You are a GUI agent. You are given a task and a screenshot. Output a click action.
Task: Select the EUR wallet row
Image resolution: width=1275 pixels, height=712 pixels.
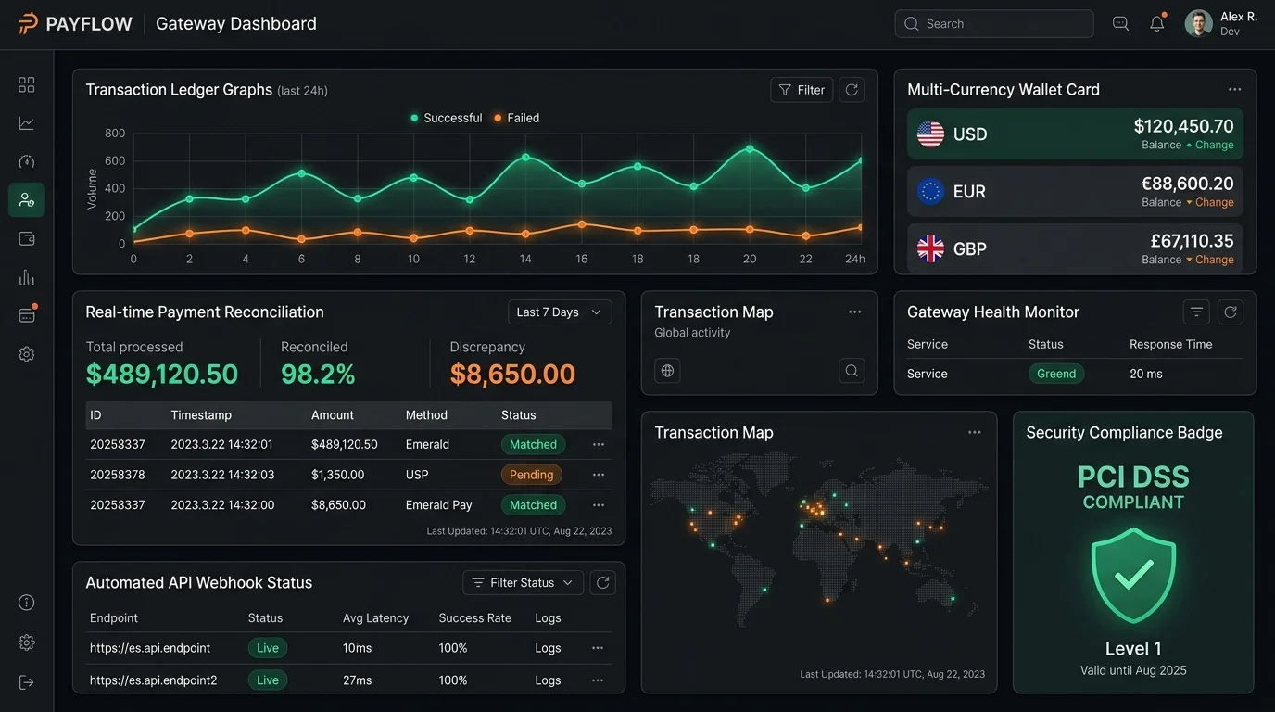1075,192
